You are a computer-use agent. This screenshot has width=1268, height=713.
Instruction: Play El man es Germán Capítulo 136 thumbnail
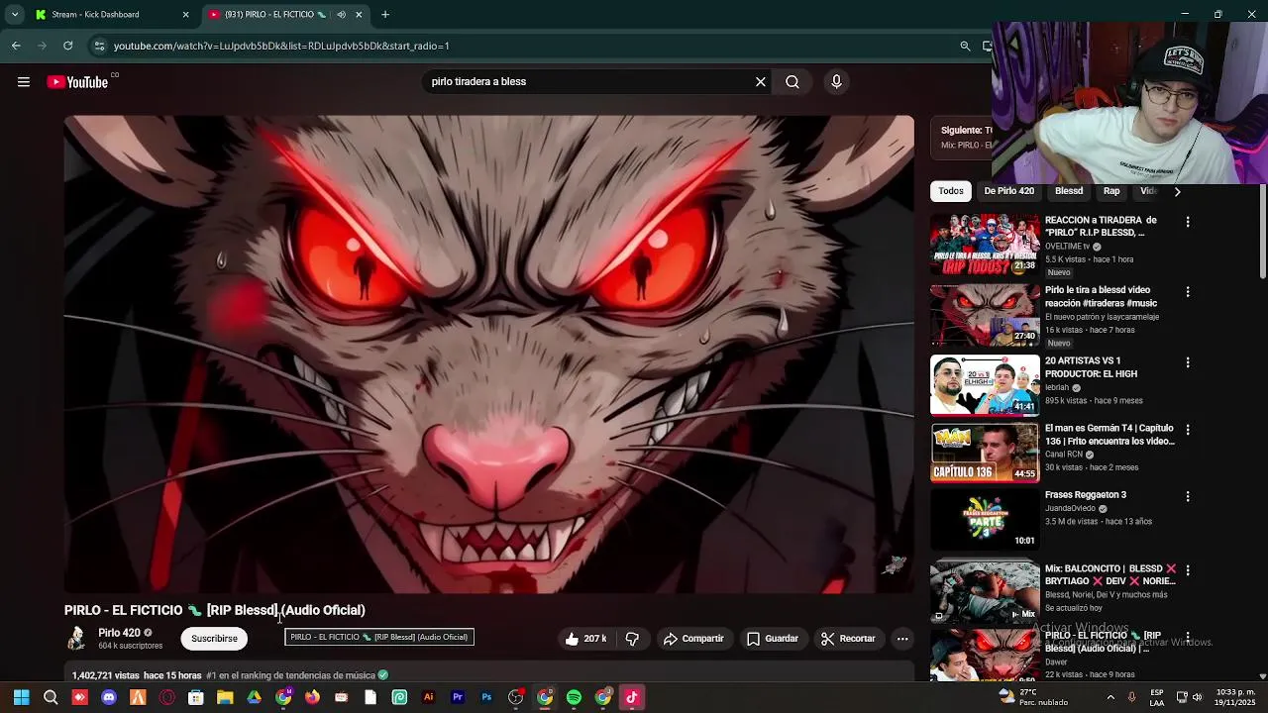coord(985,453)
